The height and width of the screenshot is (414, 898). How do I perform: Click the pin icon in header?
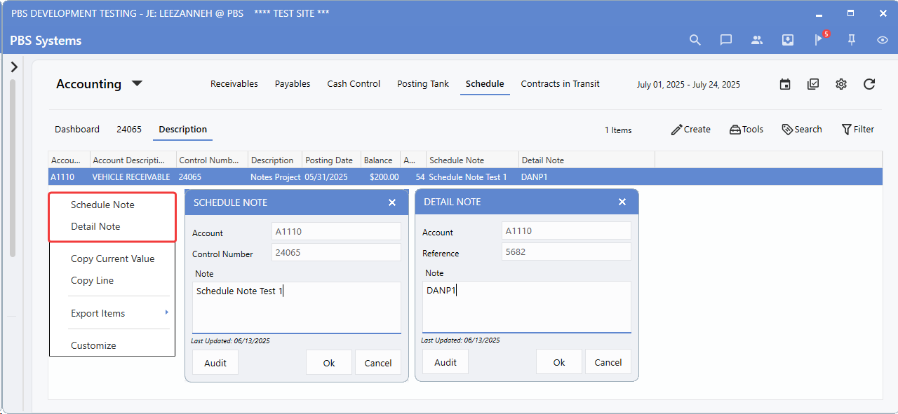click(x=852, y=41)
